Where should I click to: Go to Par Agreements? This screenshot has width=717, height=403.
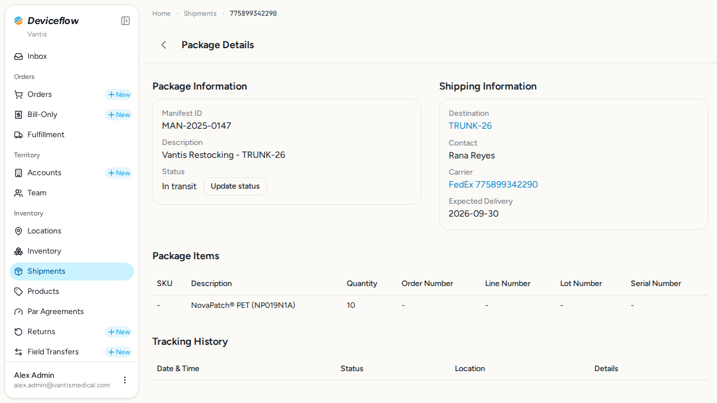(72, 312)
